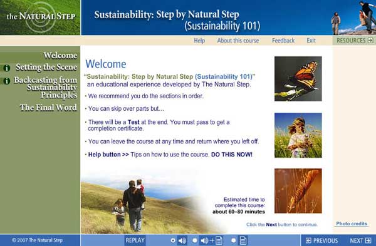376x246 pixels.
Task: Click the arrow icon next to NEXT
Action: (368, 240)
